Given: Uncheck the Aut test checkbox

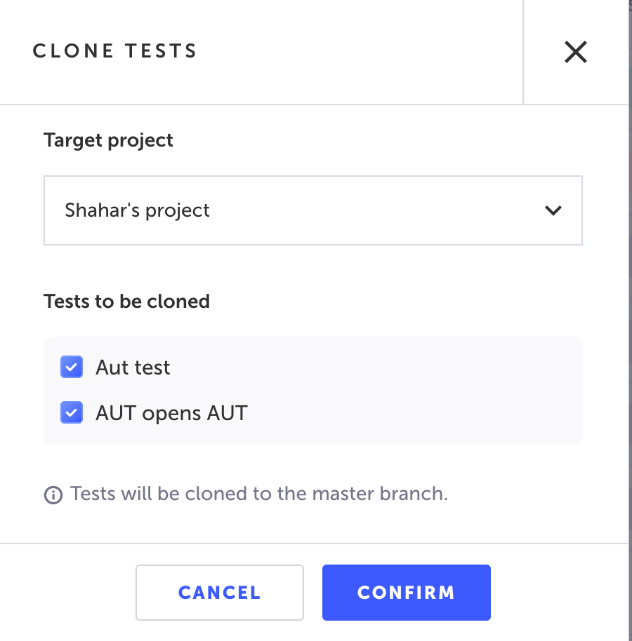Looking at the screenshot, I should point(72,367).
